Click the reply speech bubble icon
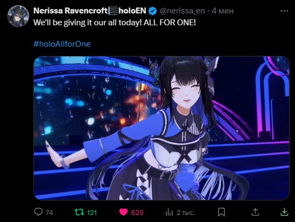This screenshot has height=222, width=295. pos(38,212)
